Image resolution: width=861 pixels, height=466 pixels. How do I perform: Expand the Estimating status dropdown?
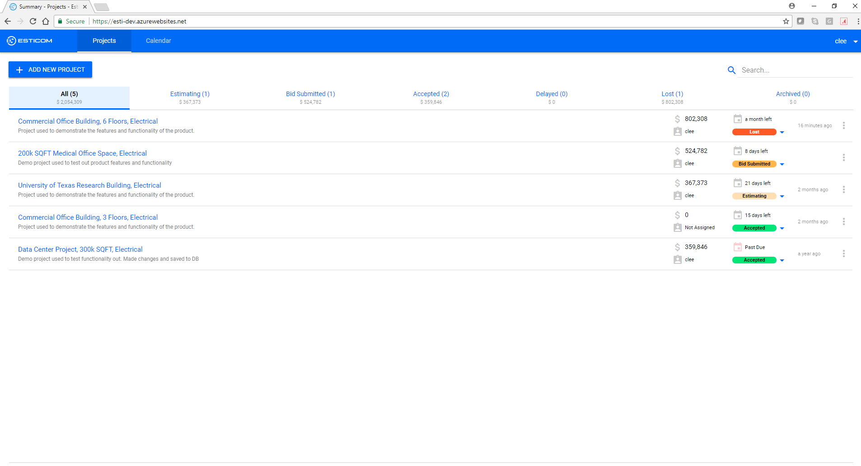click(782, 196)
